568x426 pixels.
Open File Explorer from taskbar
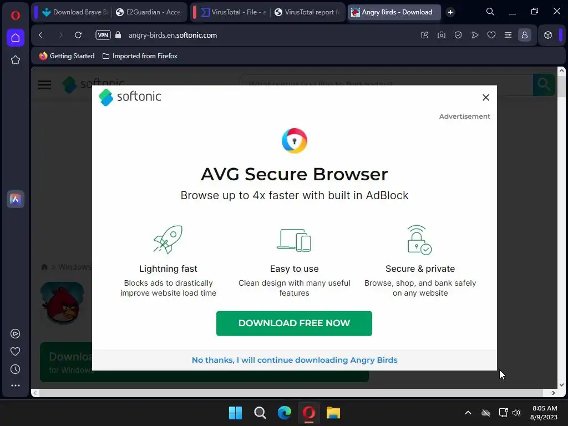point(333,413)
